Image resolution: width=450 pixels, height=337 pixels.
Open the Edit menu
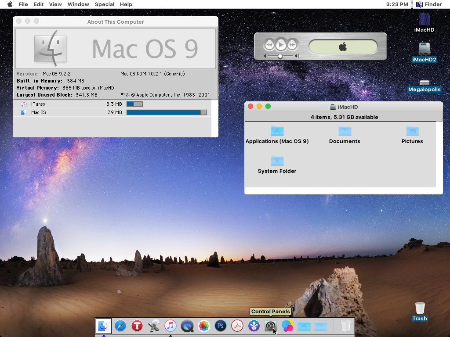coord(39,4)
